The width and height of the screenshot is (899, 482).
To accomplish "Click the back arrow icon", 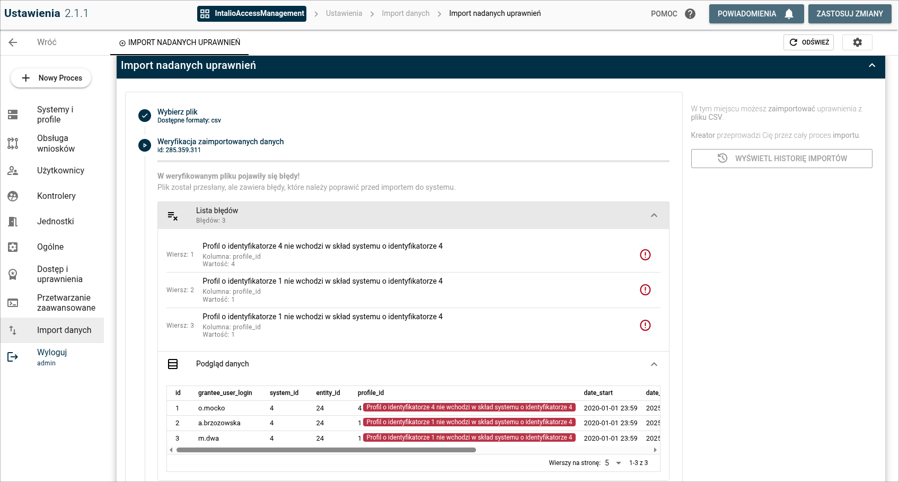I will pyautogui.click(x=13, y=42).
